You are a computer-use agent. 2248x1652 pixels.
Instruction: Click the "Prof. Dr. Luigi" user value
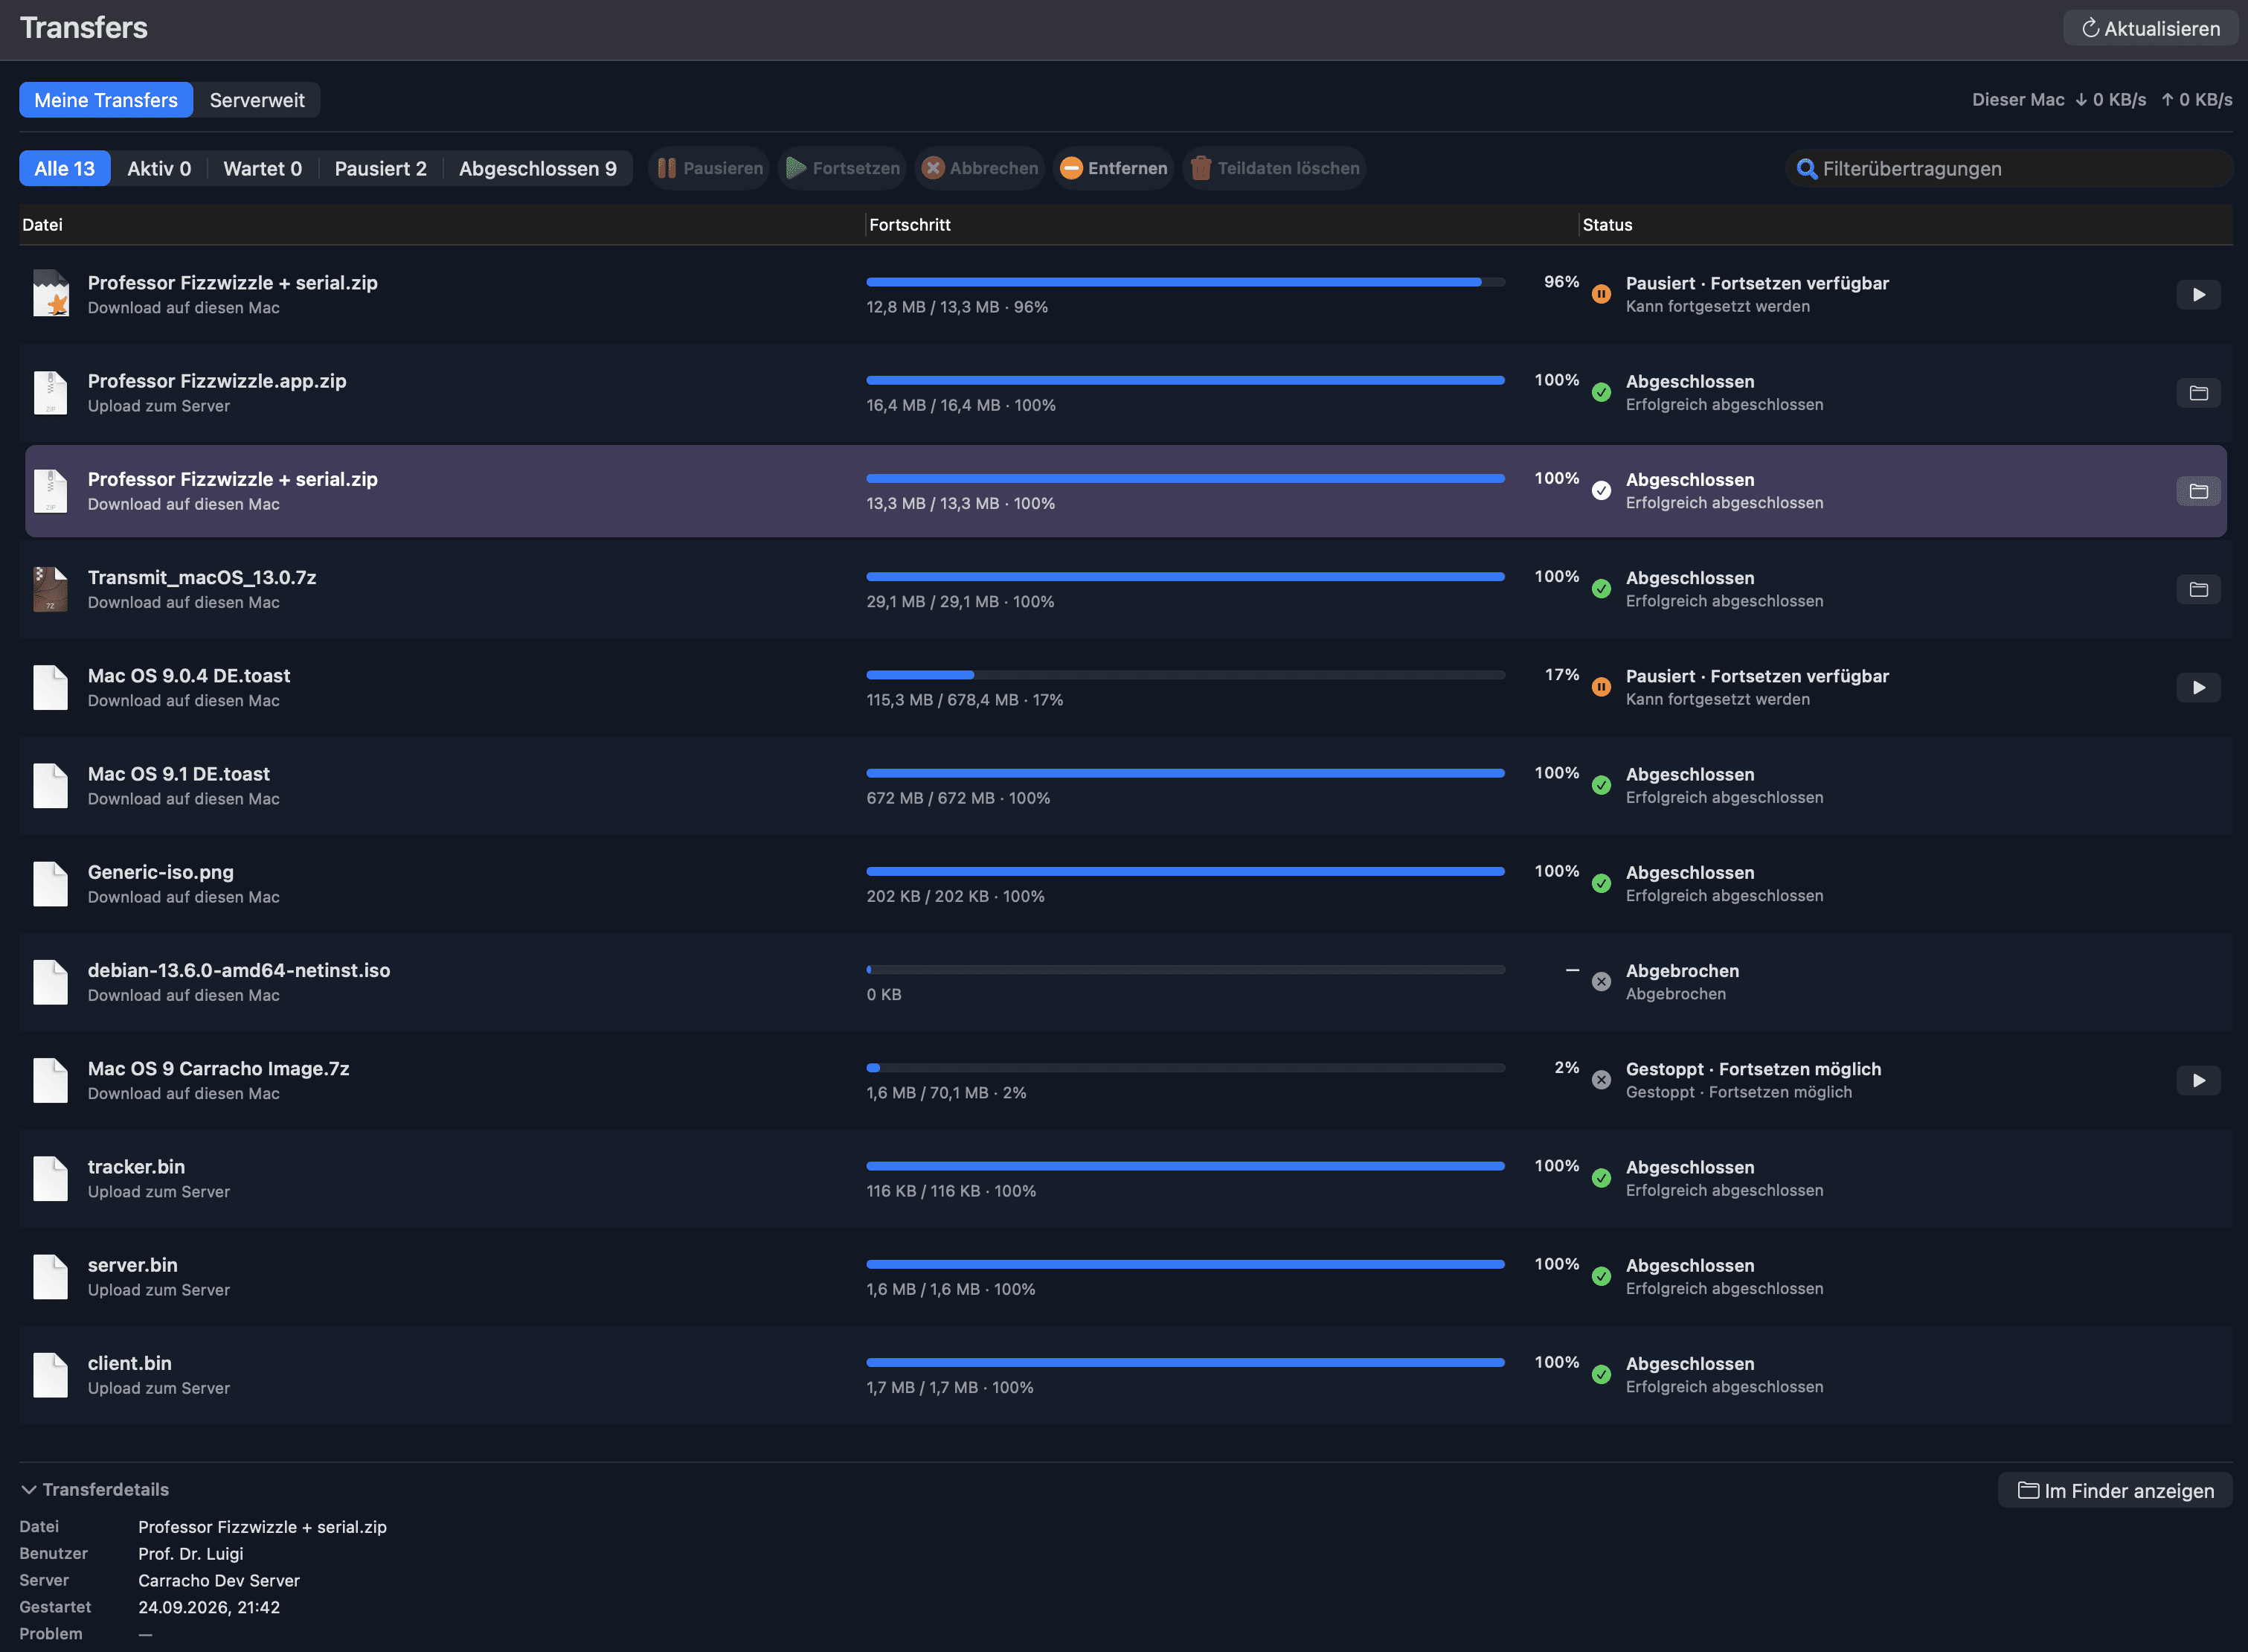[x=191, y=1554]
